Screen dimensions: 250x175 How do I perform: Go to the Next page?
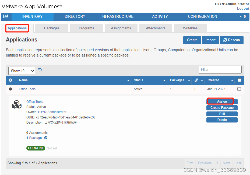pyautogui.click(x=226, y=163)
